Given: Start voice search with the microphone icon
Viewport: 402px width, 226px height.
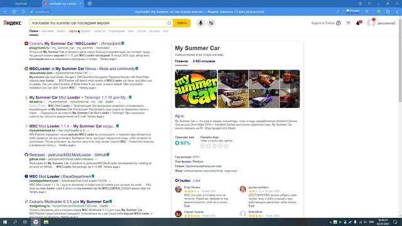Looking at the screenshot, I should [x=201, y=23].
